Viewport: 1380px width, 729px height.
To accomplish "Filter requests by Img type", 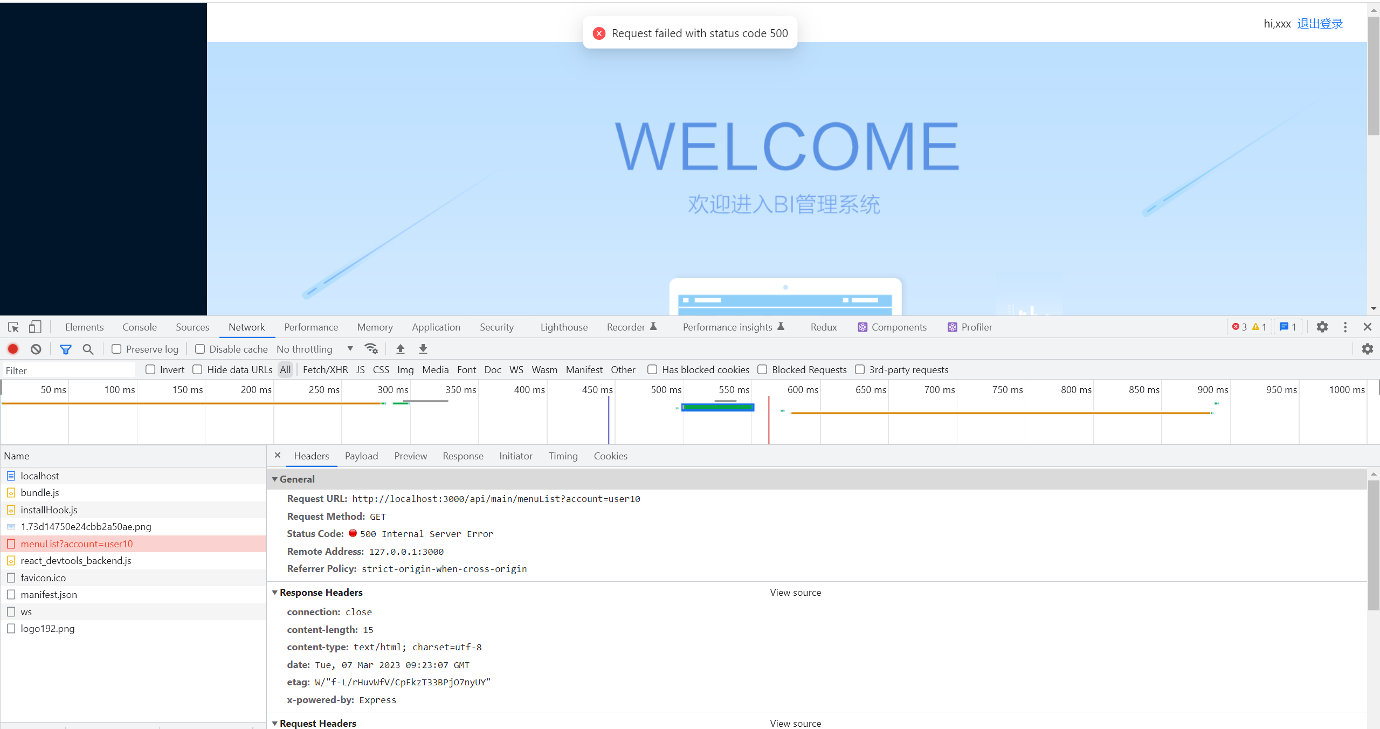I will (405, 369).
